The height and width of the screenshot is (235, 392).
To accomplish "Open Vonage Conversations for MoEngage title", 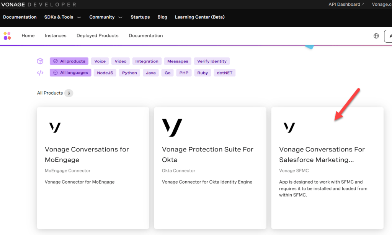I will coord(87,155).
